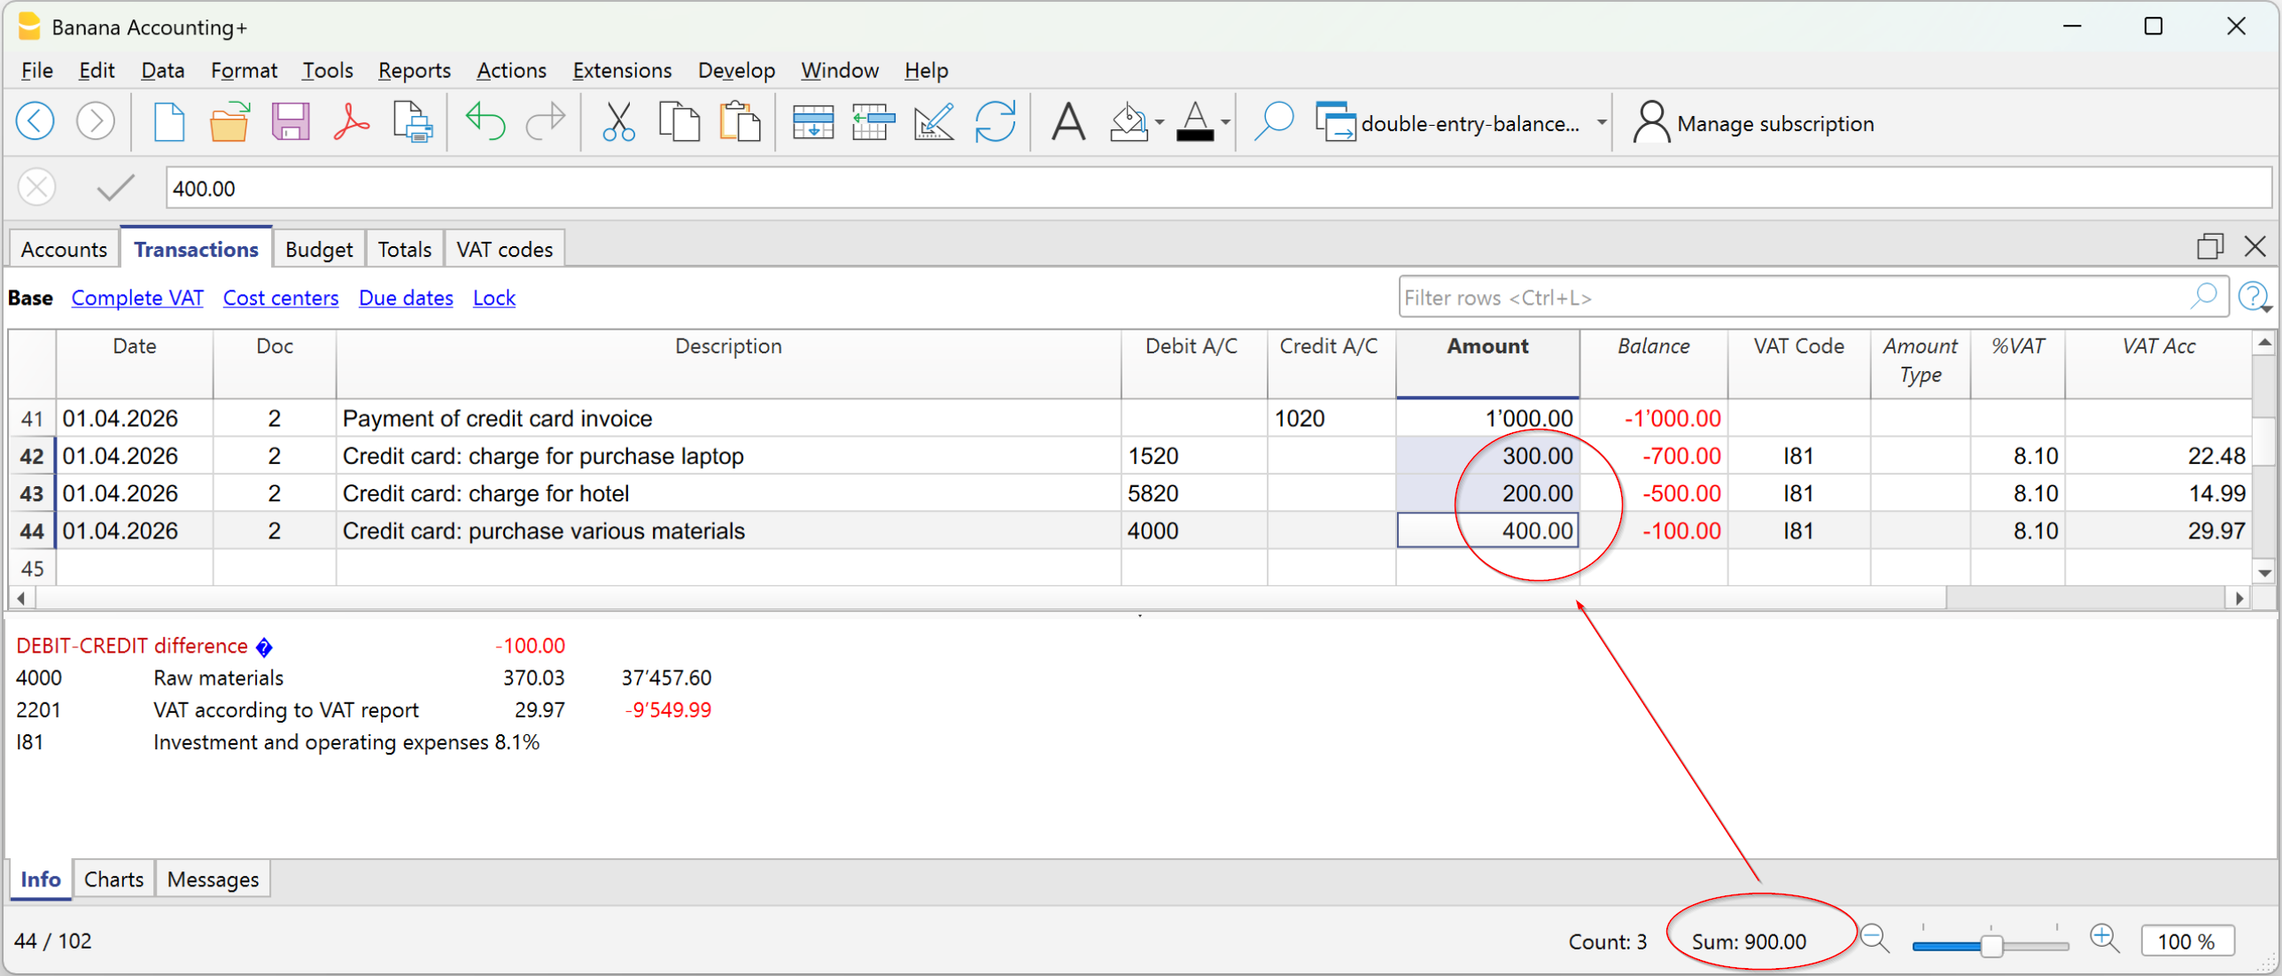Accept cell edit with checkmark button
2282x976 pixels.
pyautogui.click(x=115, y=188)
